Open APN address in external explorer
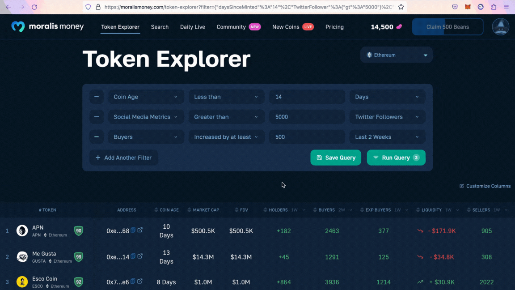515x290 pixels. click(x=140, y=230)
